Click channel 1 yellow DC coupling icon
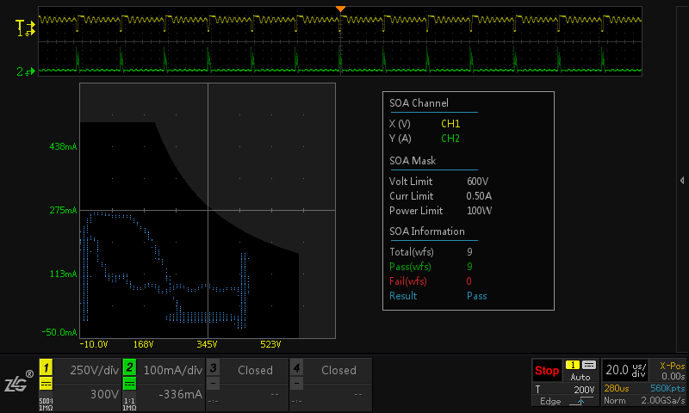Screen dimensions: 689x413 [46, 384]
